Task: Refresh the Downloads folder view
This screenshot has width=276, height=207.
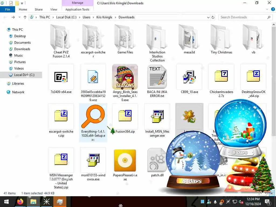Action: pyautogui.click(x=213, y=17)
